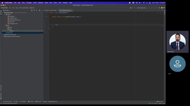Select the java folder under test

[11, 31]
